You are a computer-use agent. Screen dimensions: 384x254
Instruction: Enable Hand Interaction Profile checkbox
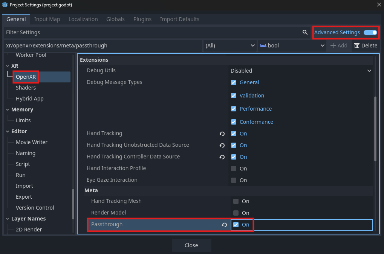(234, 169)
